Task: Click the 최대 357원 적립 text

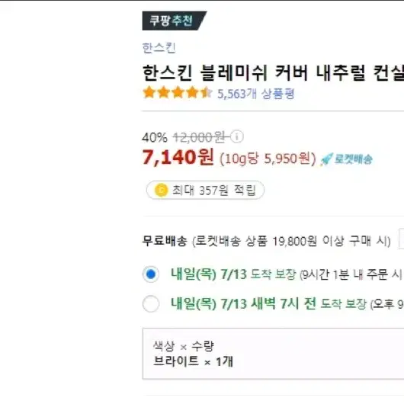Action: tap(214, 191)
